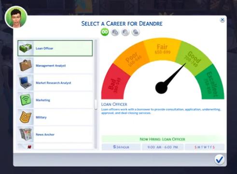Select the Military career
Image resolution: width=237 pixels, height=174 pixels.
click(x=55, y=117)
